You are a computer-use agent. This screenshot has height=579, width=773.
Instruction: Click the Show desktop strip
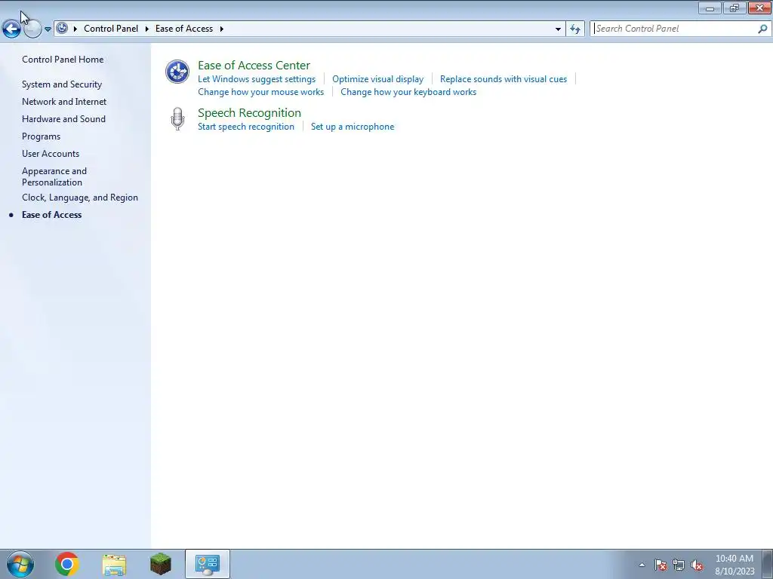click(x=768, y=564)
